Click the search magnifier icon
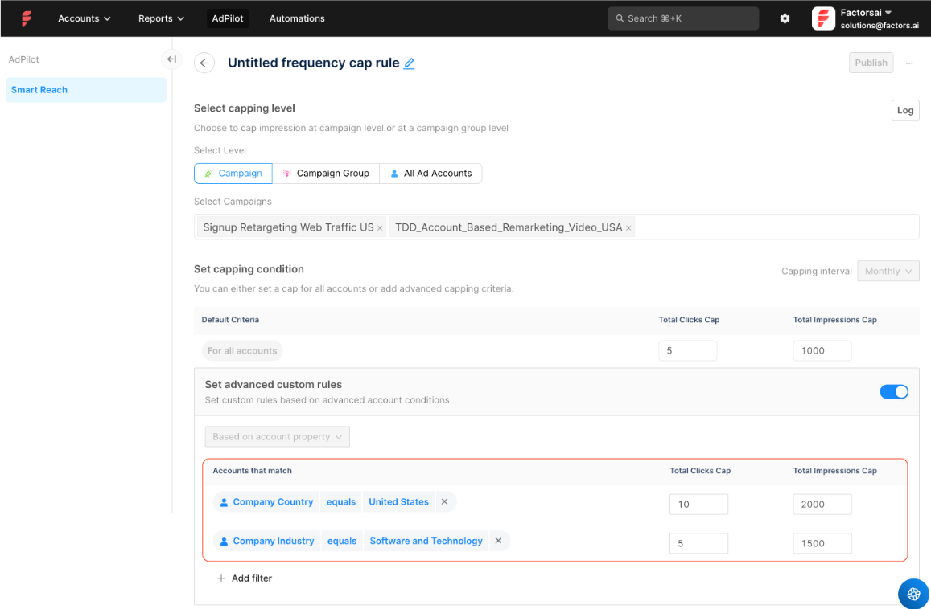The width and height of the screenshot is (931, 609). point(620,18)
